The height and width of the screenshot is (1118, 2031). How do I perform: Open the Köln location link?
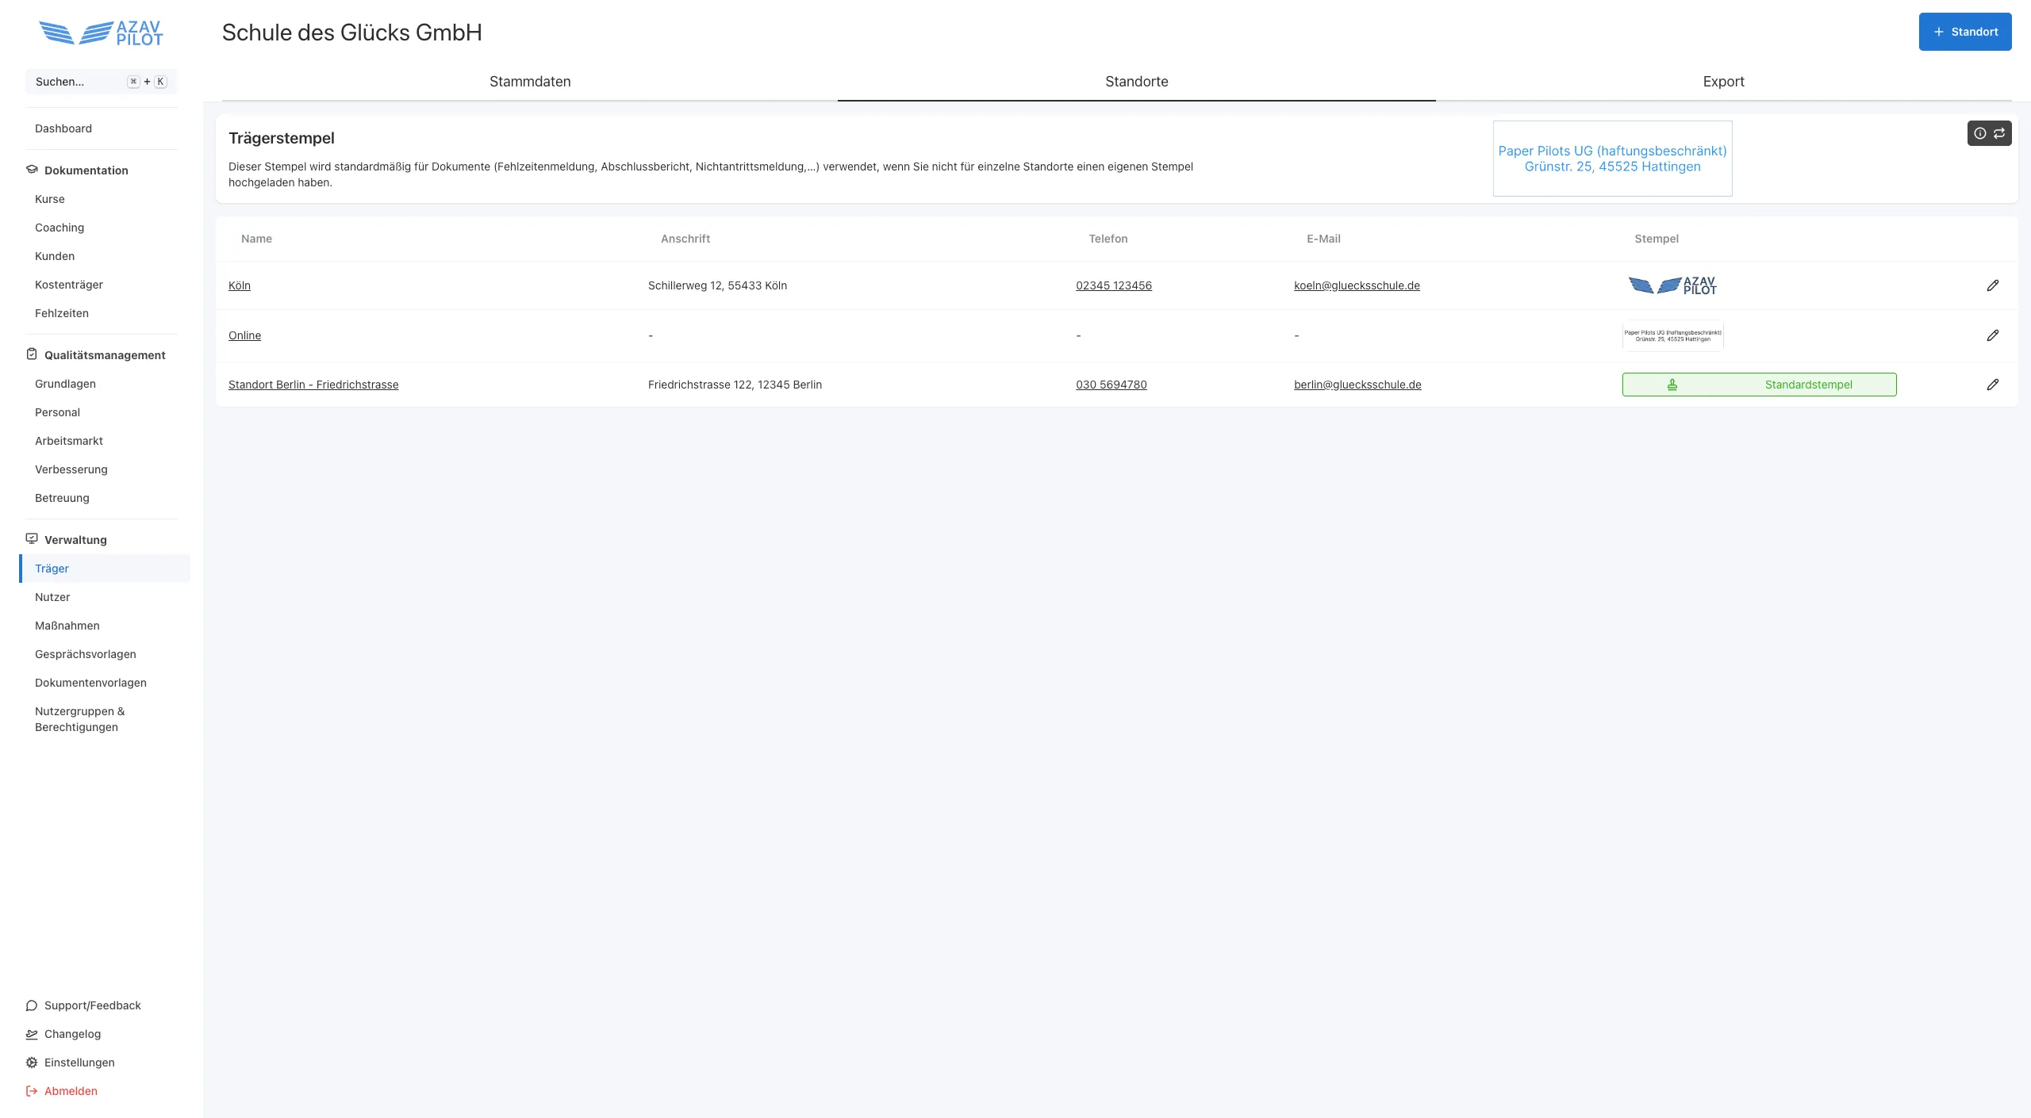pos(239,285)
